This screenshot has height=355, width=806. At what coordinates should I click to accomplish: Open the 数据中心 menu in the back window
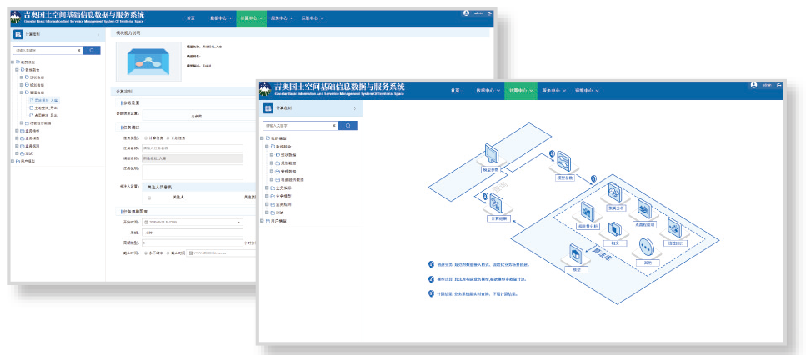[221, 17]
